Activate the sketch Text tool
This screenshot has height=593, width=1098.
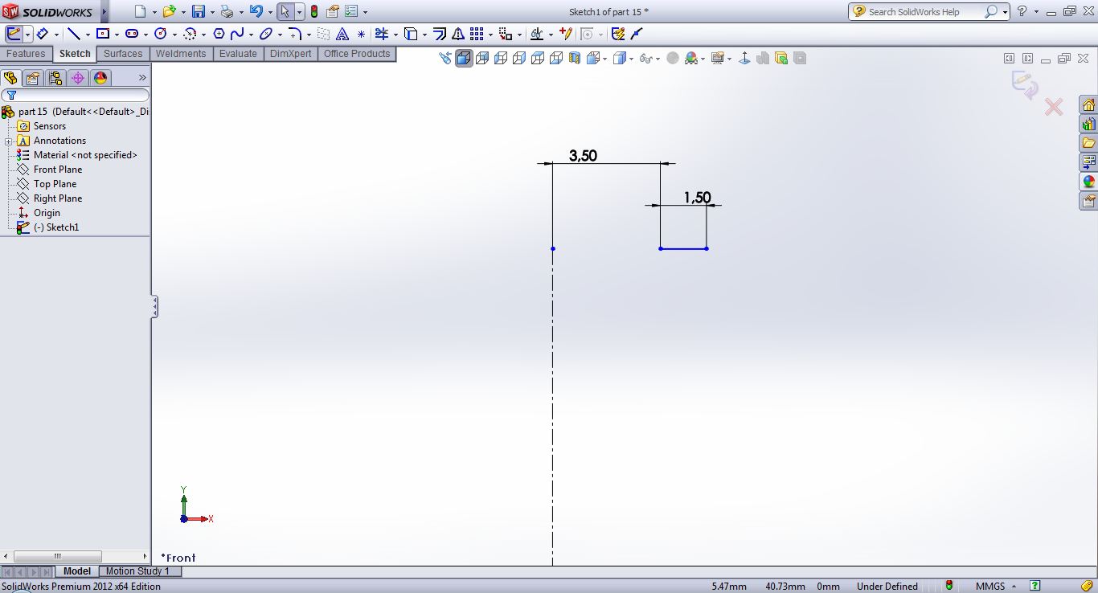point(342,34)
